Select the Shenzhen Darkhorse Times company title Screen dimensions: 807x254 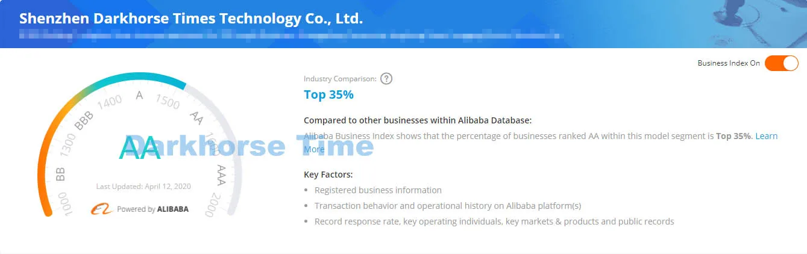click(191, 19)
